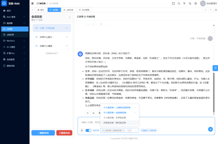This screenshot has height=144, width=218.
Task: Click the chat scrollbar down arrow
Action: pos(214,114)
